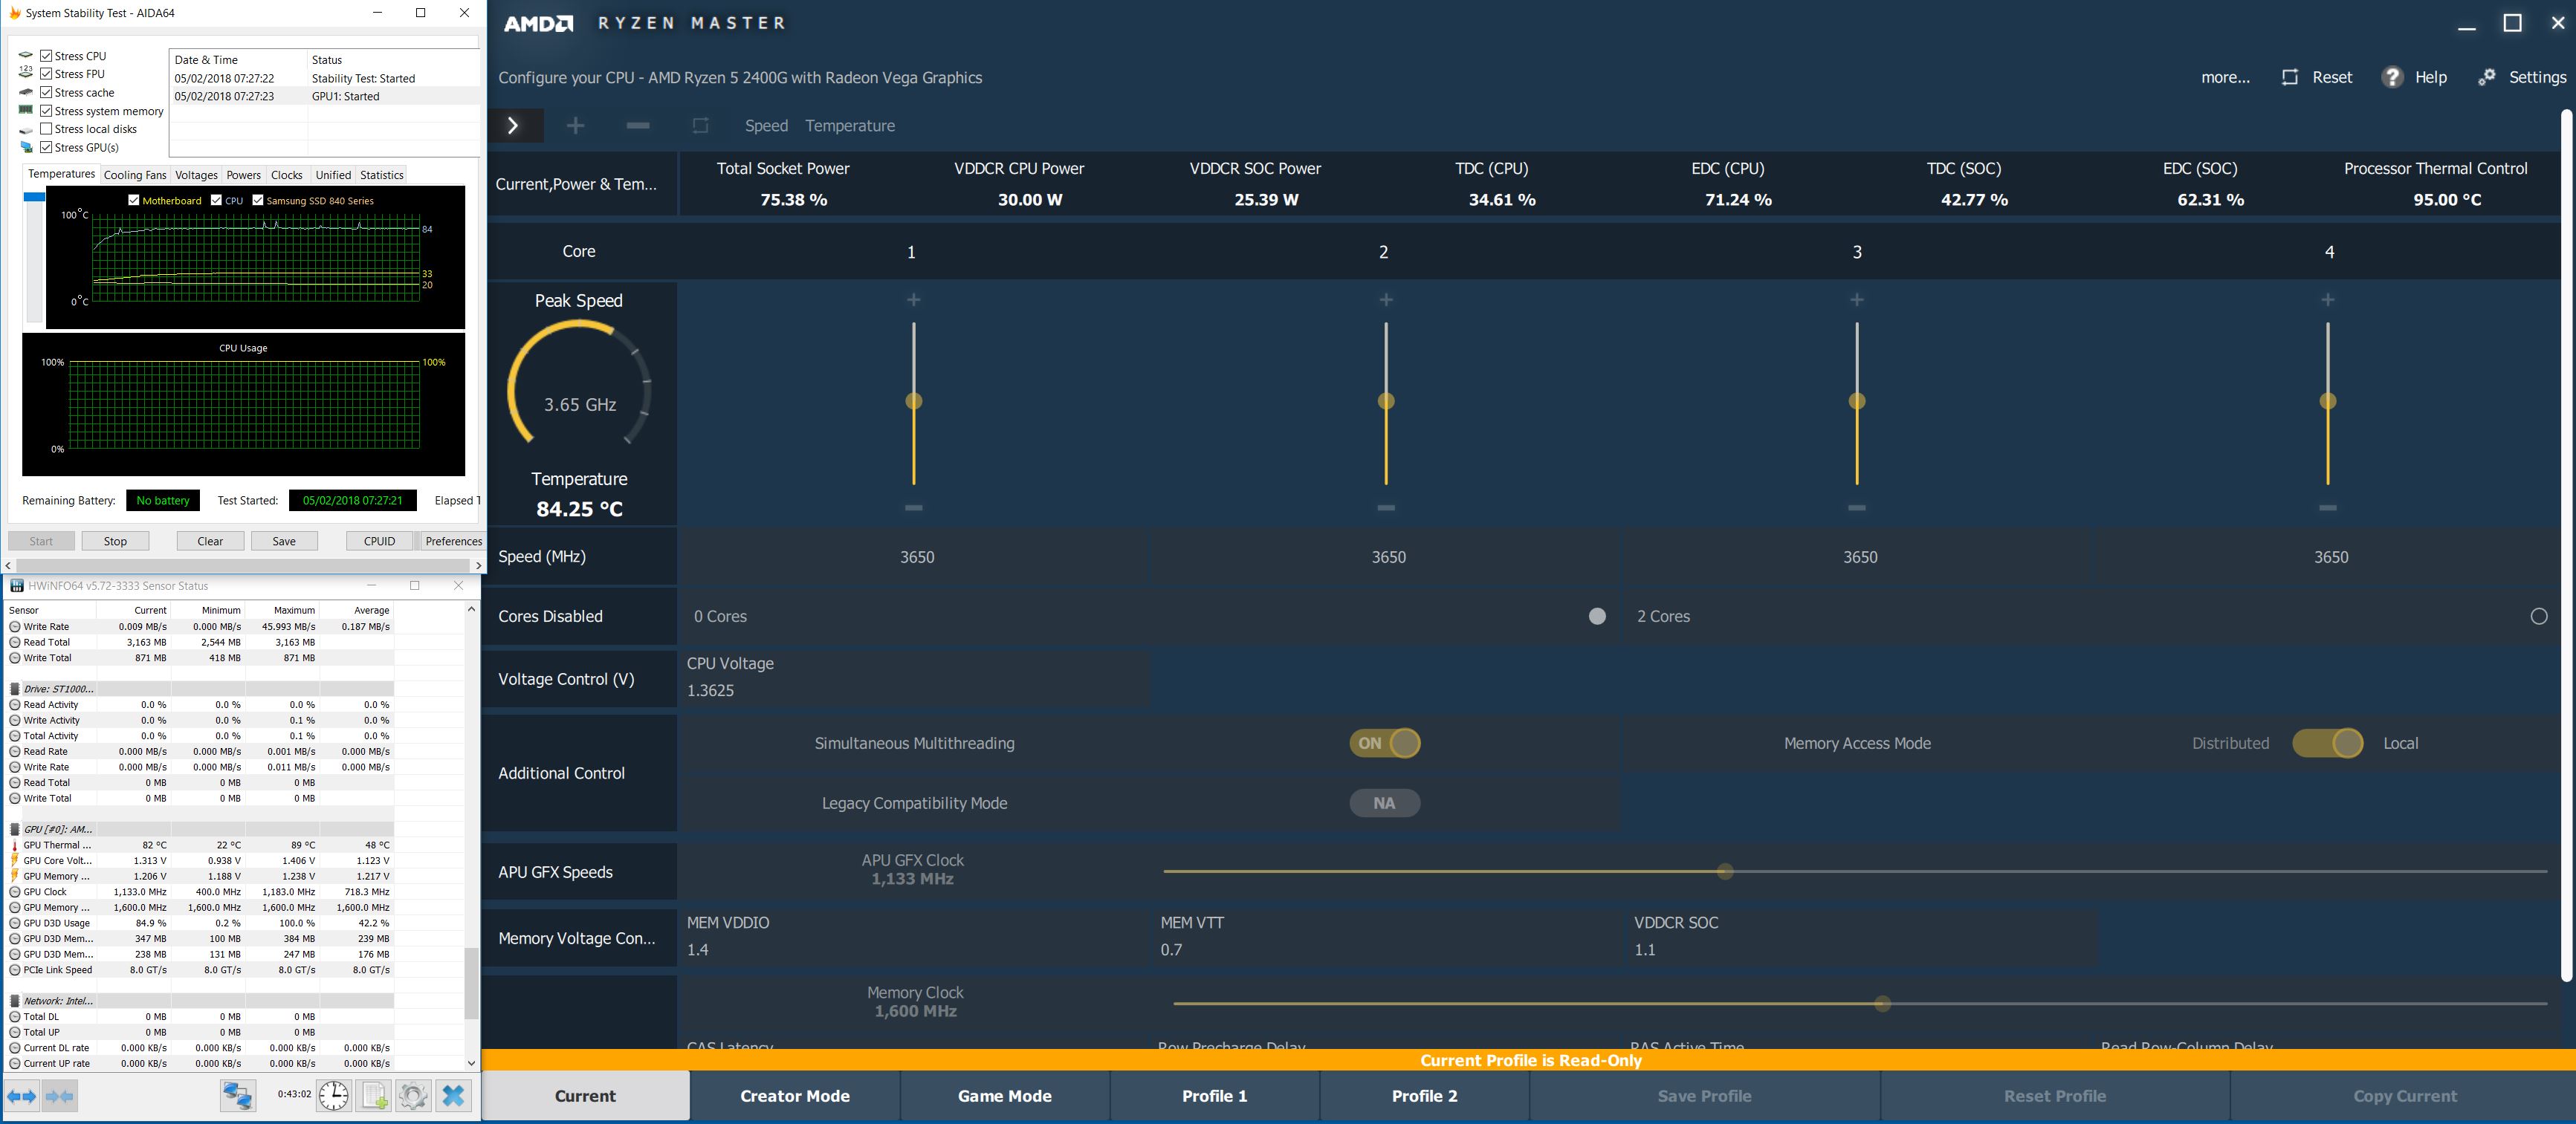This screenshot has height=1124, width=2576.
Task: Click HWiNFO network remote monitoring icon
Action: click(238, 1096)
